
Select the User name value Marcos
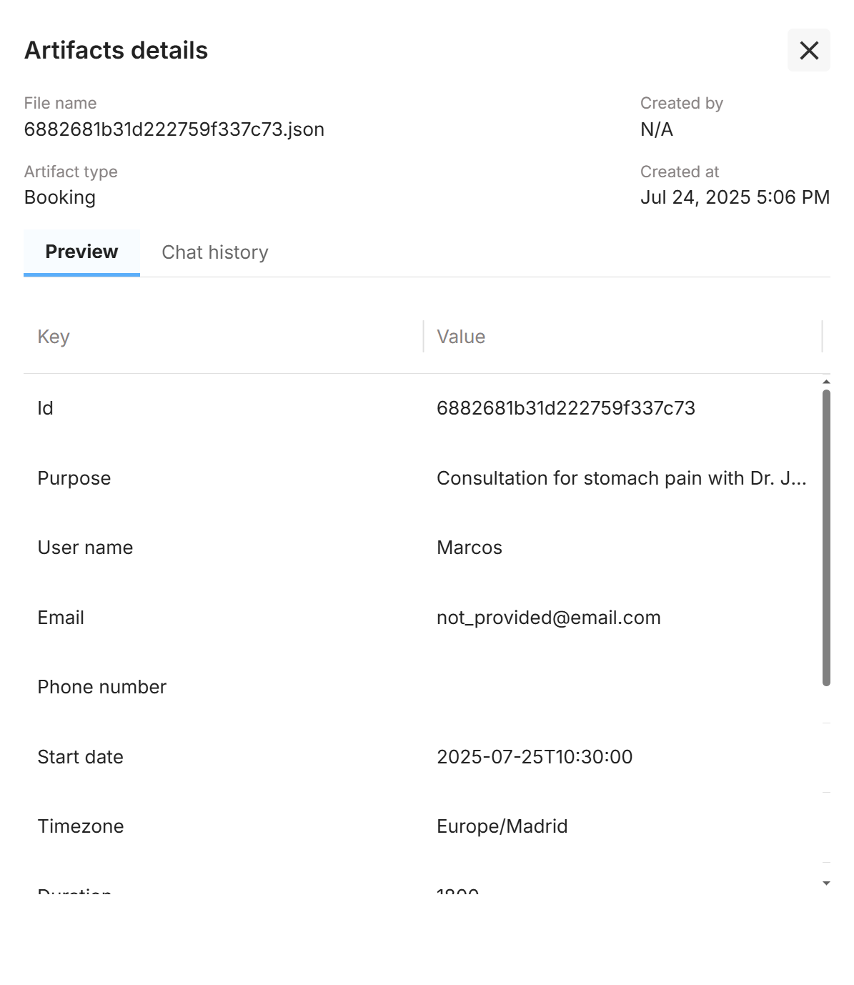click(470, 548)
